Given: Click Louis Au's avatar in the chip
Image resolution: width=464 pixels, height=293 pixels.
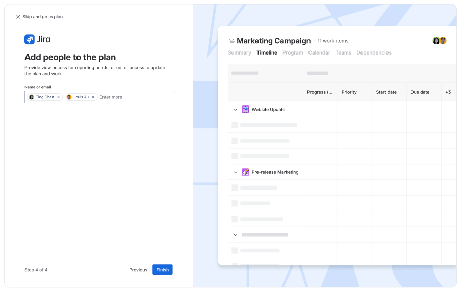Looking at the screenshot, I should click(69, 97).
